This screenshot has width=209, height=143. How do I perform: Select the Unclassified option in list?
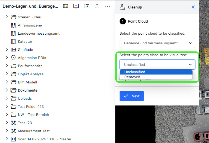pyautogui.click(x=156, y=72)
